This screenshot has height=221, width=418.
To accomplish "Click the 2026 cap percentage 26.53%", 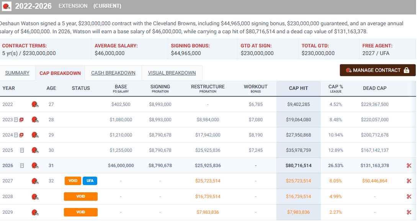I will [336, 166].
